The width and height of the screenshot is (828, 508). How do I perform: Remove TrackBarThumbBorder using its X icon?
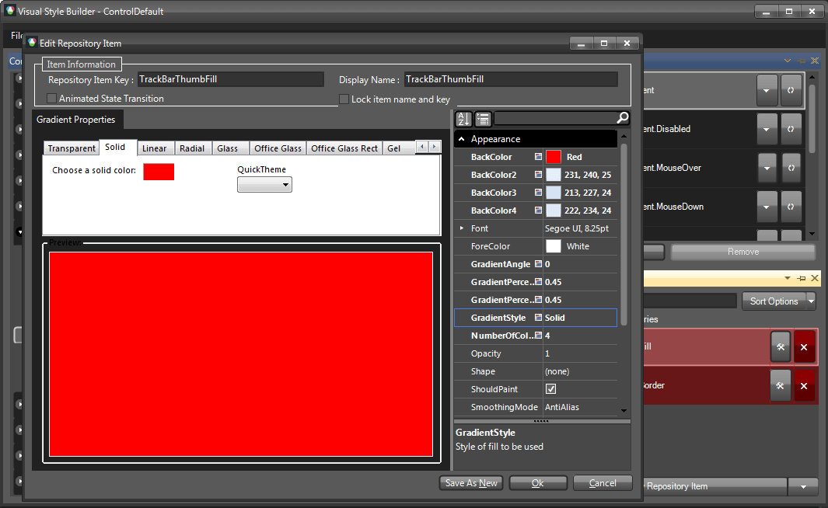pos(804,385)
